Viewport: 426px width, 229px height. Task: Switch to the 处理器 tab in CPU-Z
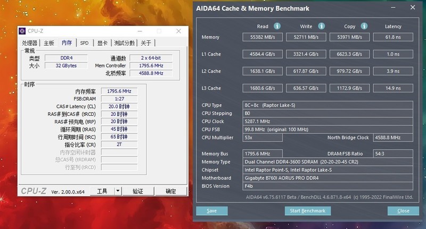point(30,43)
